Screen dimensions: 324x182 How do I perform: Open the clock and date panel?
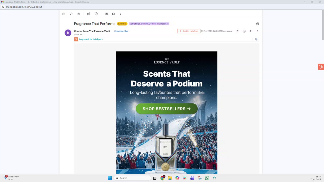[x=315, y=178]
